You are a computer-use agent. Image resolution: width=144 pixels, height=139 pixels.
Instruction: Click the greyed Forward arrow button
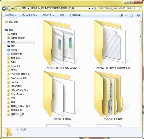tap(9, 9)
